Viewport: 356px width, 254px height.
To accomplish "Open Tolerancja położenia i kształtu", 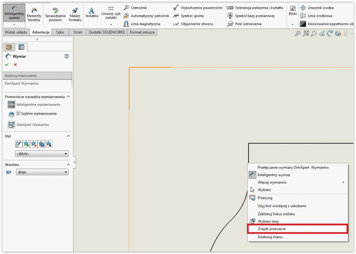I will (x=255, y=8).
